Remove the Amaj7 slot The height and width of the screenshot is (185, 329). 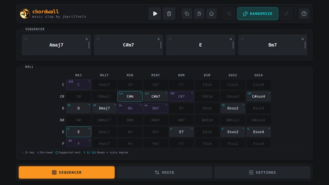(87, 39)
